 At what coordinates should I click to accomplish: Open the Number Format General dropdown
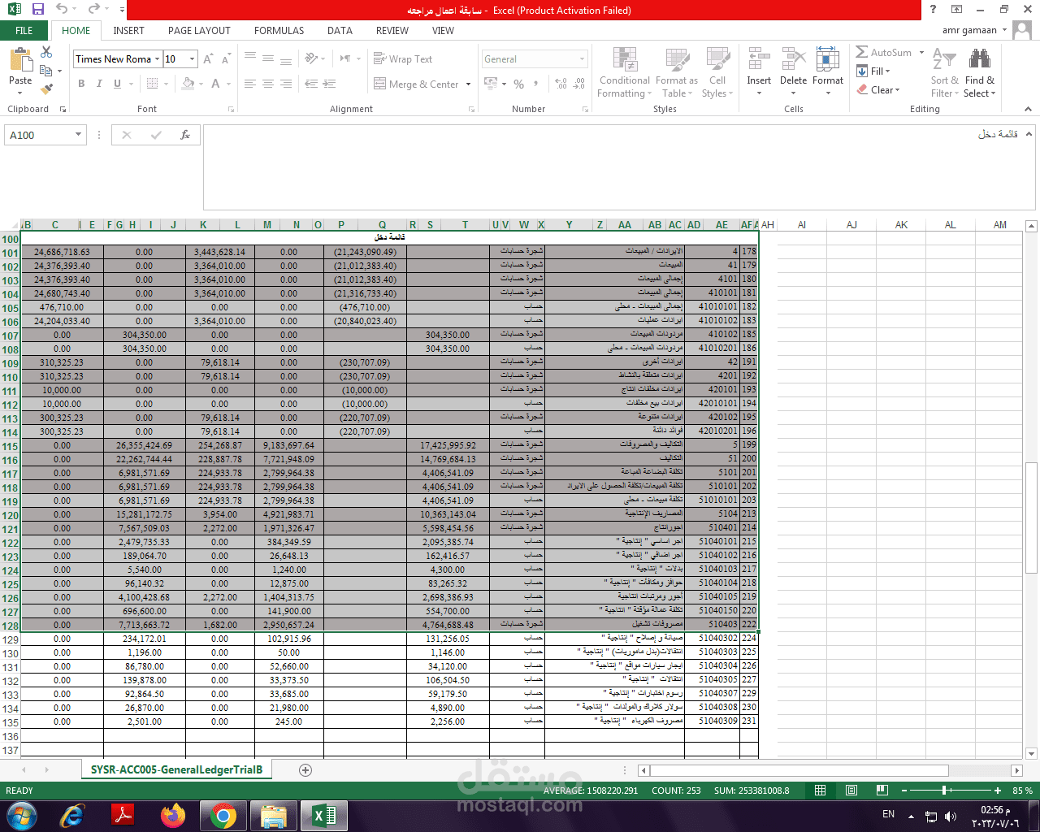pyautogui.click(x=582, y=59)
